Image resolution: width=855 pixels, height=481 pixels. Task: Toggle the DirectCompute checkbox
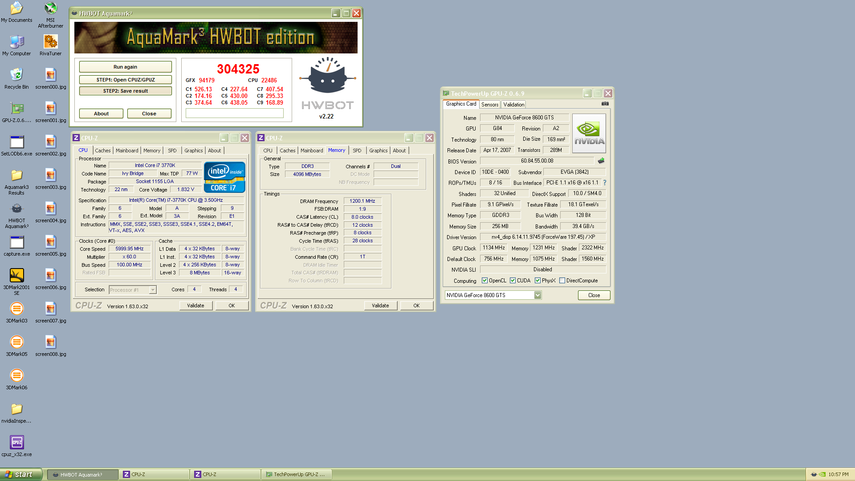coord(562,281)
